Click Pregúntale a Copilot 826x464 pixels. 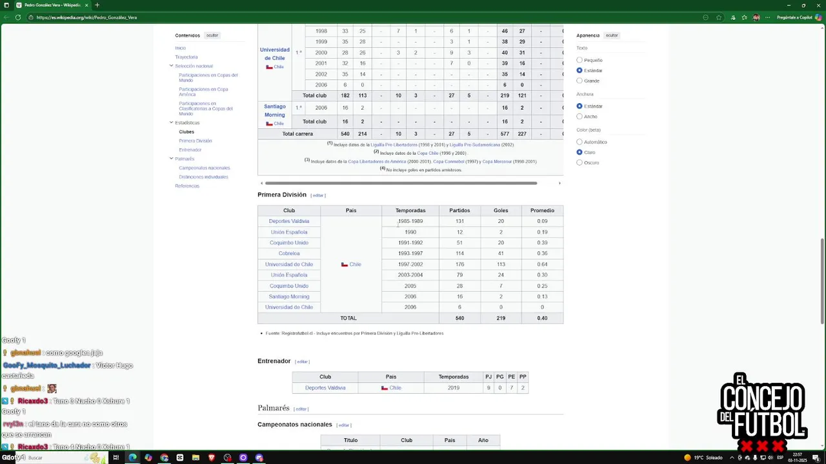tap(795, 17)
